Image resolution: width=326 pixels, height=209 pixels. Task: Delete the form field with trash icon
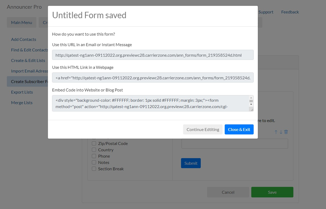286,132
